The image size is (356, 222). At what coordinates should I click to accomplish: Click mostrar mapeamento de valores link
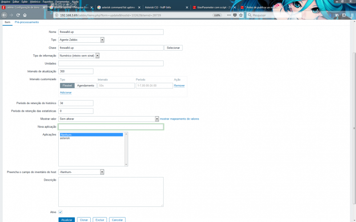coord(179,119)
